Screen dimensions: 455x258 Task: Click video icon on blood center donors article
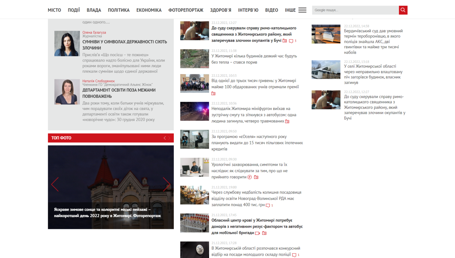click(x=258, y=233)
